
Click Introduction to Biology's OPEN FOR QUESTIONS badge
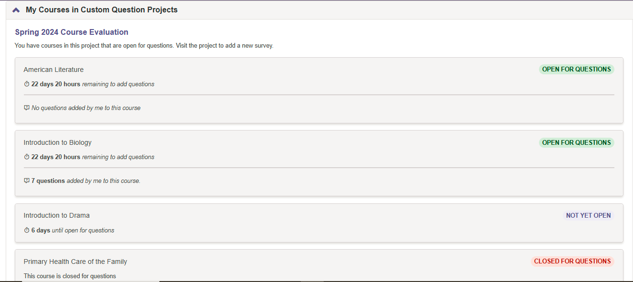tap(576, 142)
